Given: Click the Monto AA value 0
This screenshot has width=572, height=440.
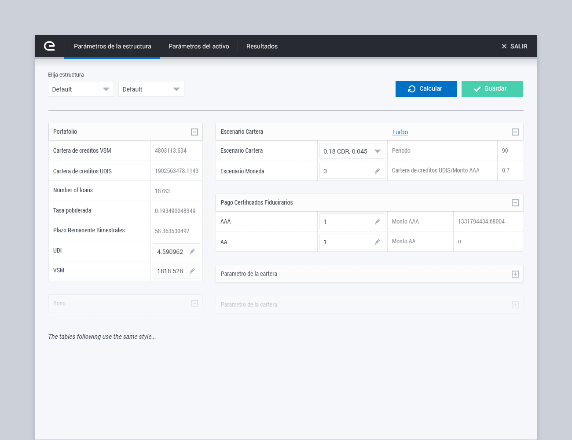Looking at the screenshot, I should [459, 241].
